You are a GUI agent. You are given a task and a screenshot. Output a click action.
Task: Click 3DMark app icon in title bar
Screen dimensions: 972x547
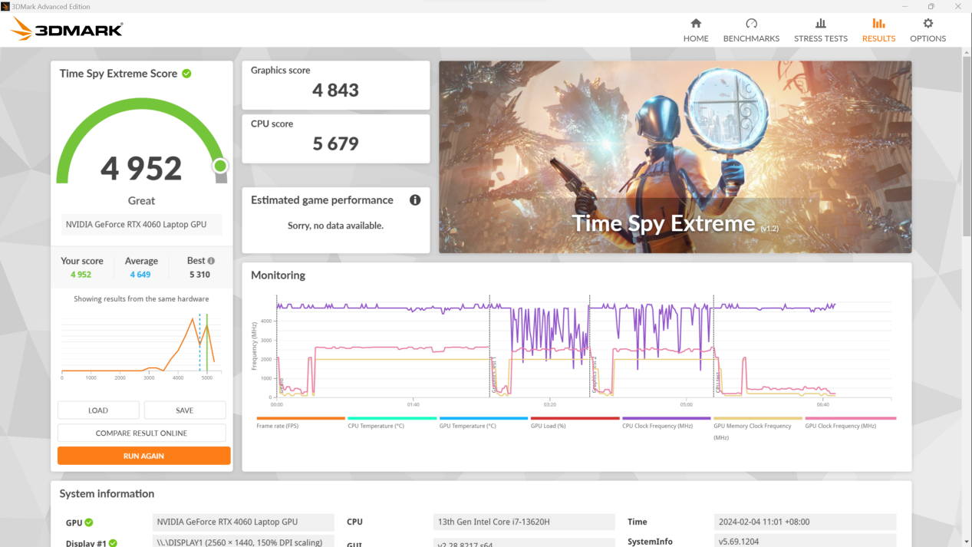coord(5,6)
